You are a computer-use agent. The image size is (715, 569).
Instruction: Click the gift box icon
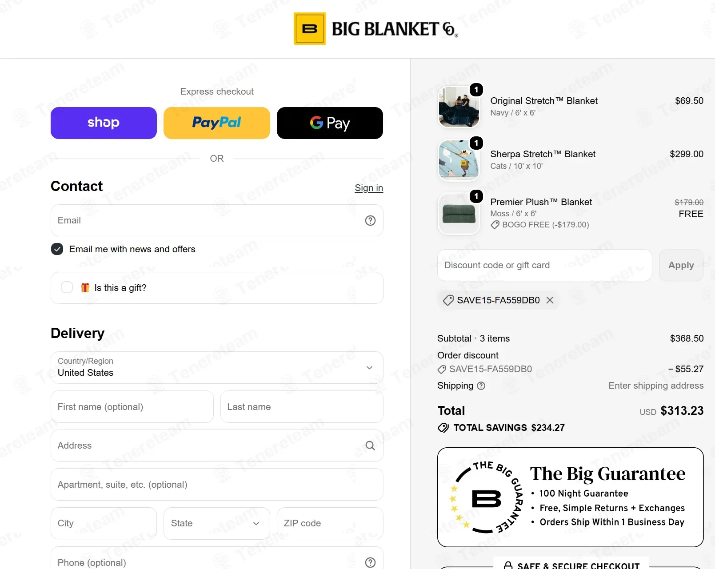click(85, 288)
